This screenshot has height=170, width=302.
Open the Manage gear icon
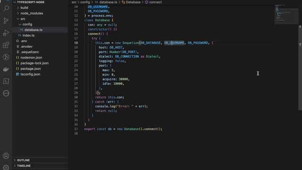[x=6, y=168]
